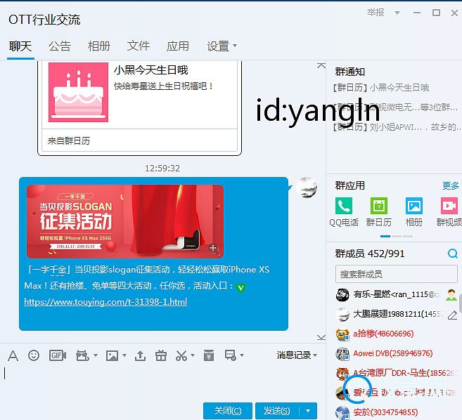
Task: Click the 当贝投影SLOGAN banner image
Action: 125,222
